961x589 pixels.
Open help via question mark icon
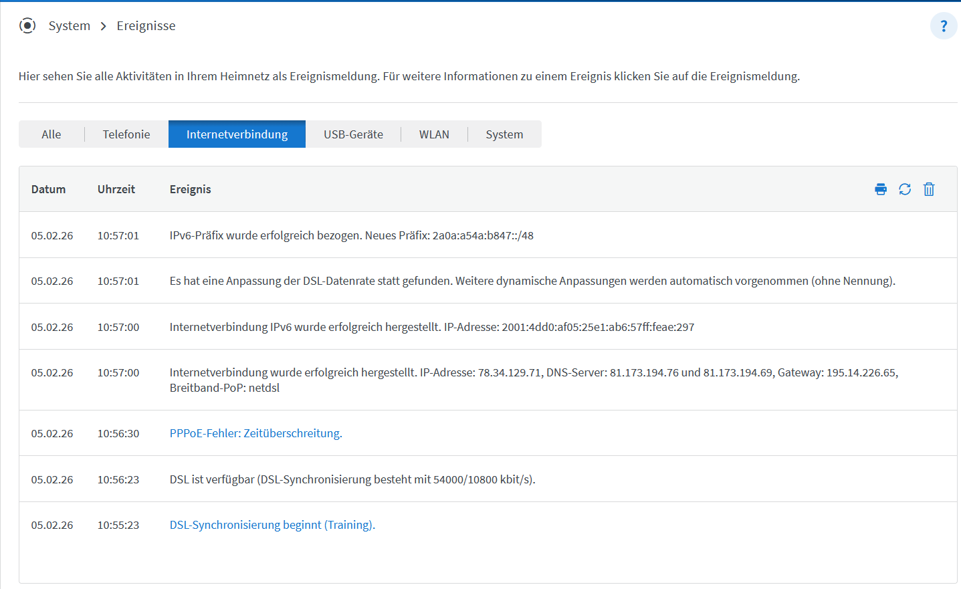[x=944, y=26]
